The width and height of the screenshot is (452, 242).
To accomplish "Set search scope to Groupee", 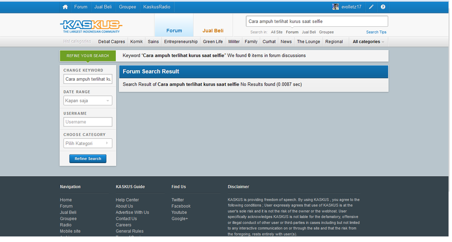I will 326,32.
